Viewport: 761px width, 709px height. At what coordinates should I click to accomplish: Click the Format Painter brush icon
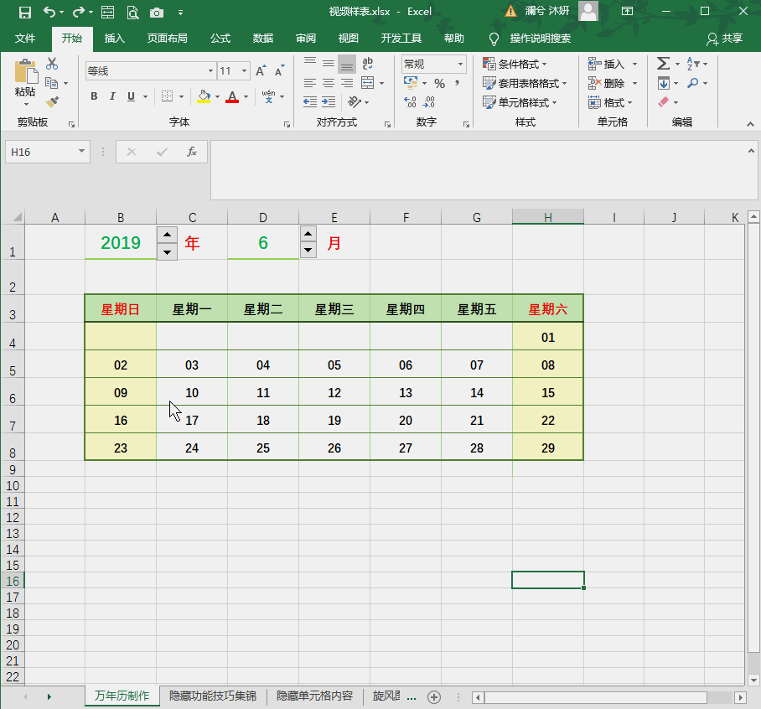53,102
